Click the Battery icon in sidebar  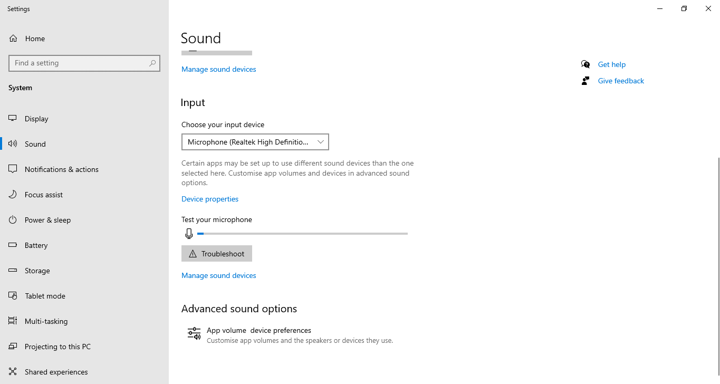pos(13,245)
